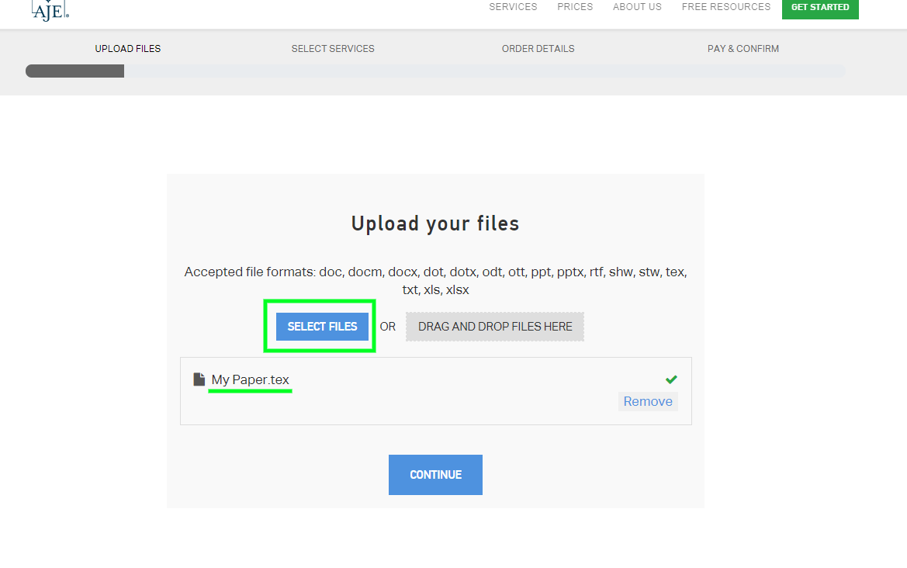Click the Continue button
Image resolution: width=907 pixels, height=568 pixels.
click(x=435, y=475)
